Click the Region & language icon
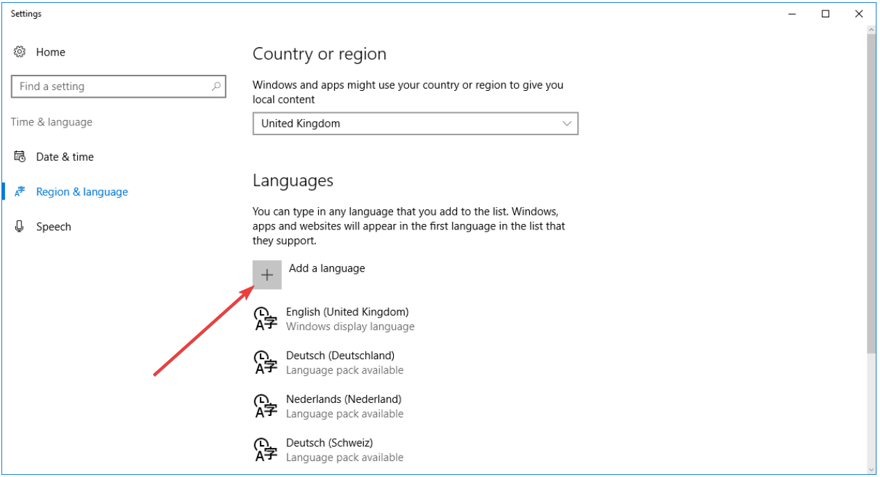 (19, 192)
